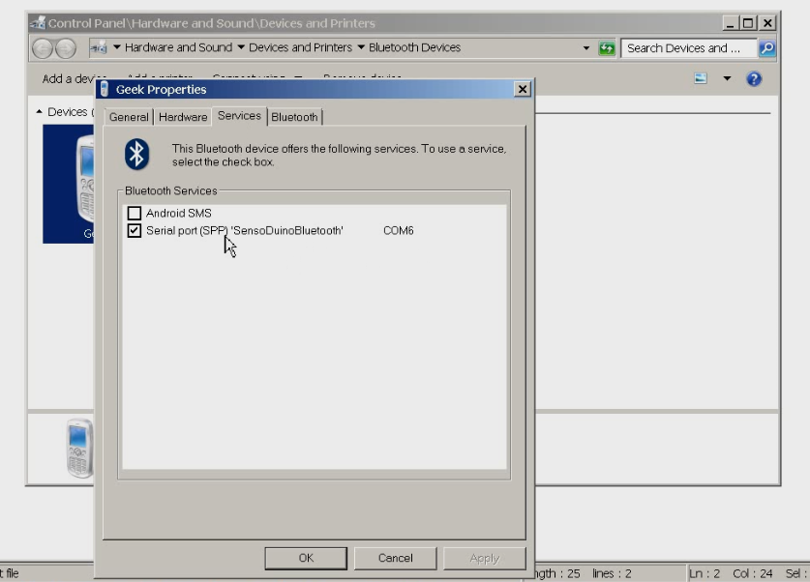The height and width of the screenshot is (582, 810).
Task: Click the Geek device thumbnail
Action: point(73,184)
